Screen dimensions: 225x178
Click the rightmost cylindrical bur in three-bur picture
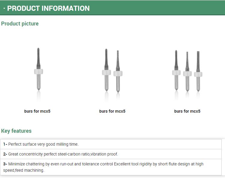198,71
